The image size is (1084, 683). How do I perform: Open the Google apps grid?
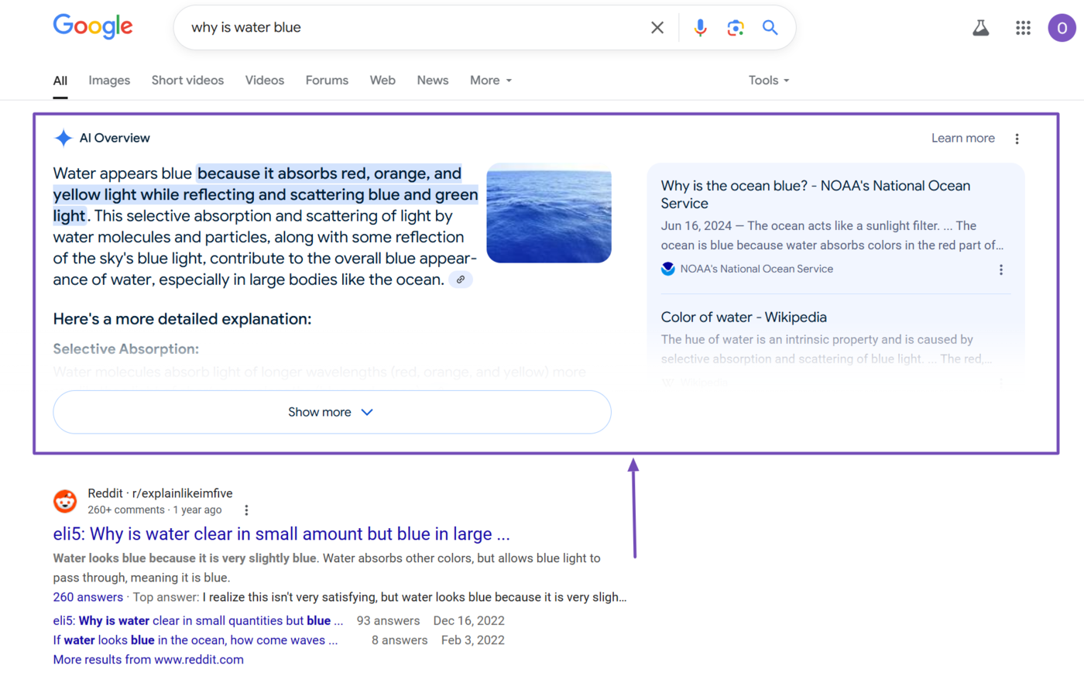[1023, 28]
